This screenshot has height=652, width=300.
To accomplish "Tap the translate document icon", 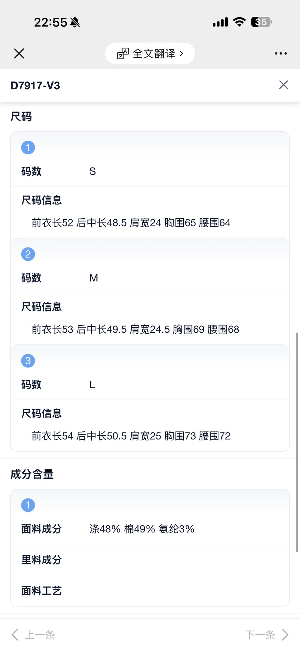I will [x=123, y=54].
